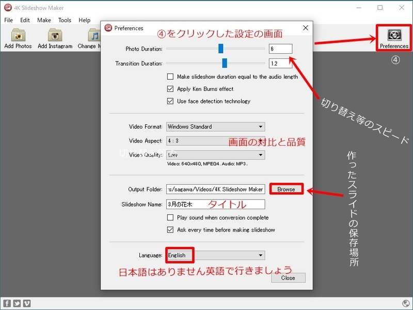Open the Vimeo link in status bar
The image size is (413, 310).
[27, 303]
